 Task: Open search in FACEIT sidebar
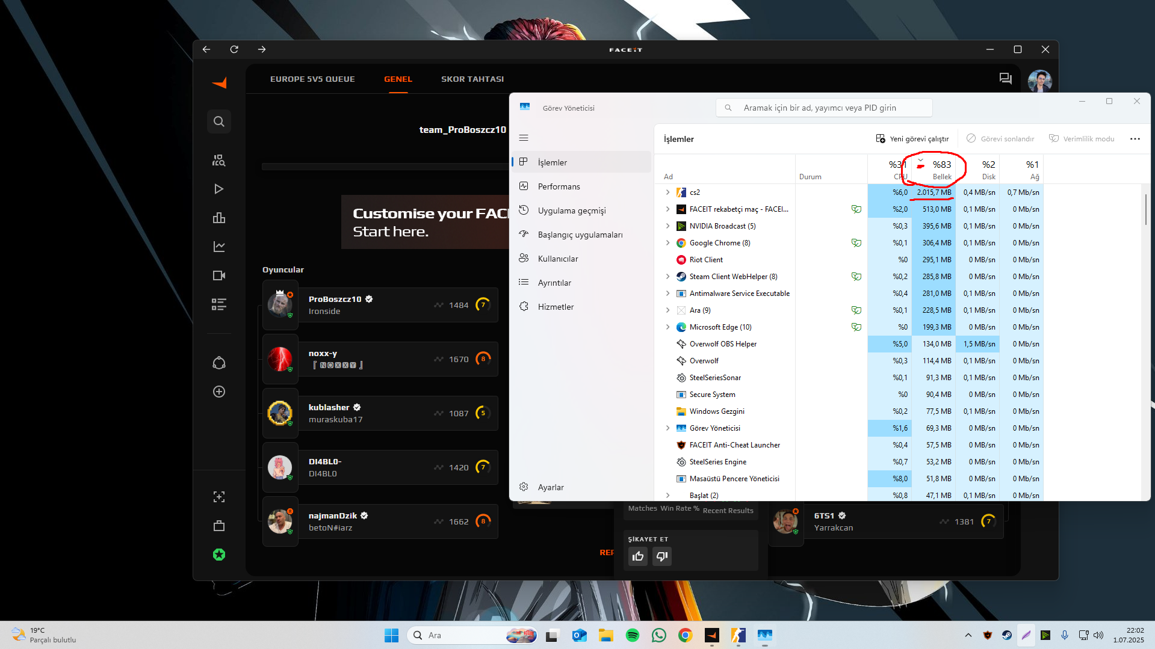click(219, 121)
